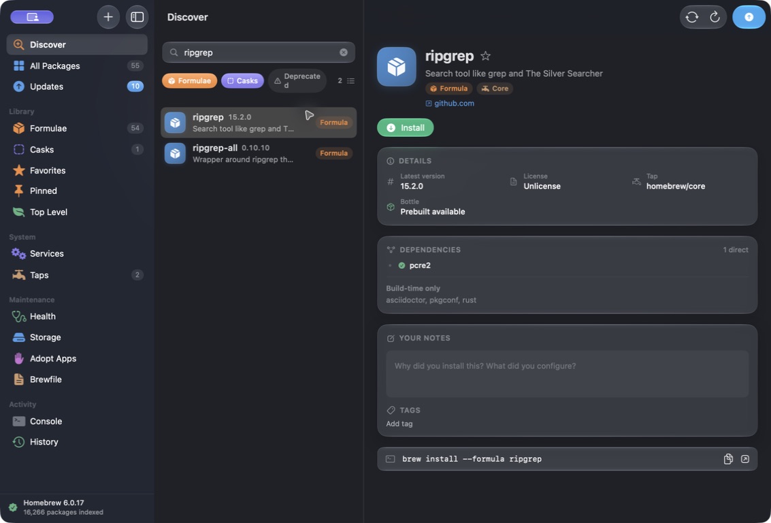This screenshot has width=771, height=523.
Task: Clear the search field with the x icon
Action: 344,52
